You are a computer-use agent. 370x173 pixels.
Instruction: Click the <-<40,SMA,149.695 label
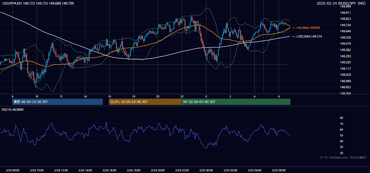(x=306, y=28)
